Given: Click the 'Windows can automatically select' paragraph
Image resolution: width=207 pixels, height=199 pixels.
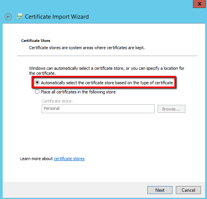Looking at the screenshot, I should point(106,71).
